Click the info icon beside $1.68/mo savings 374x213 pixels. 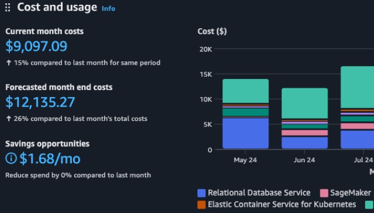coord(11,158)
